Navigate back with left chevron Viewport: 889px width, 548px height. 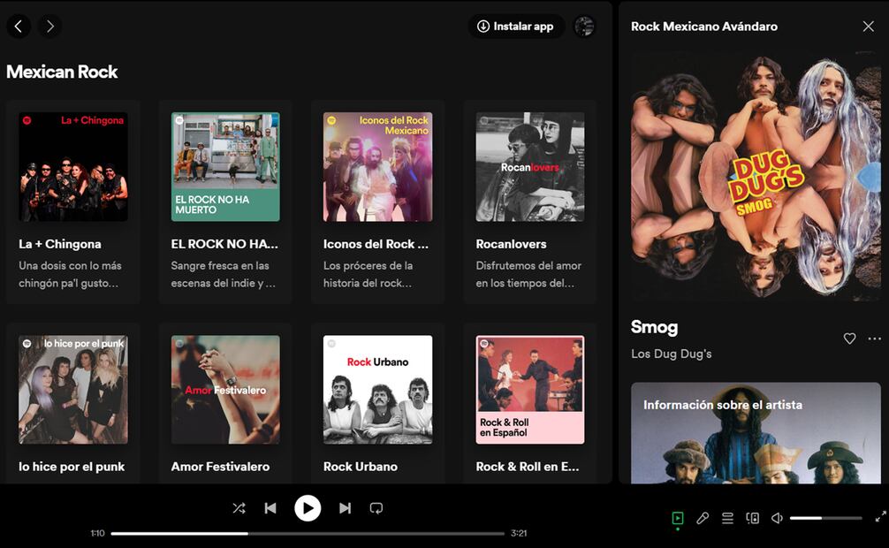click(x=19, y=27)
